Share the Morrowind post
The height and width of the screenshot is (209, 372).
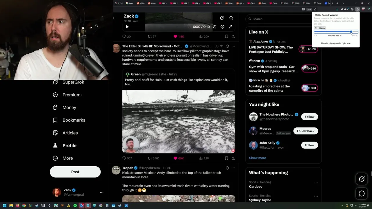(233, 158)
